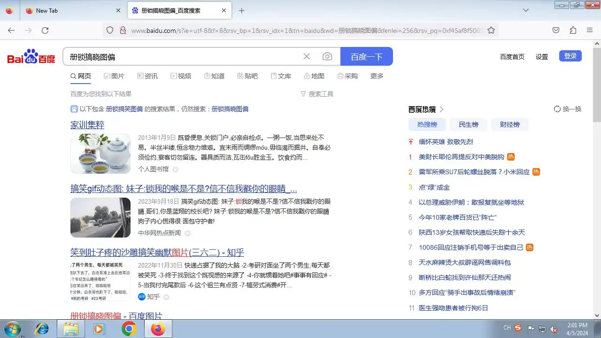Viewport: 601px width, 338px height.
Task: Open Firefox Pocket save icon
Action: (556, 30)
